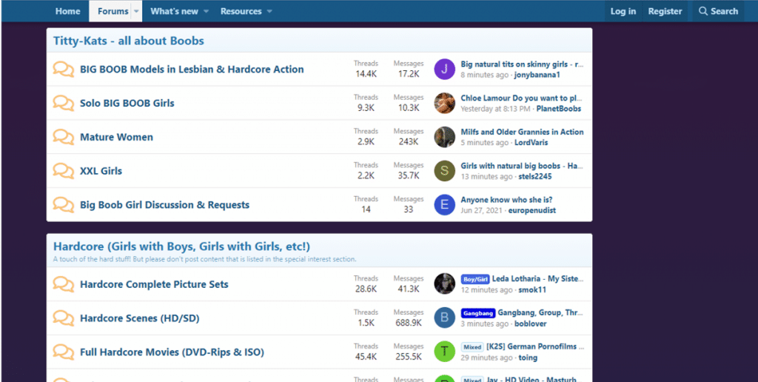758x382 pixels.
Task: Open Full Hardcore Movies (DVD-Rips & ISO) forum
Action: coord(172,352)
